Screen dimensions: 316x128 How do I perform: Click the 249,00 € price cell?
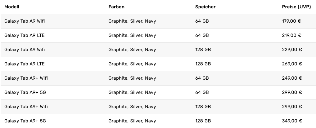tap(292, 78)
